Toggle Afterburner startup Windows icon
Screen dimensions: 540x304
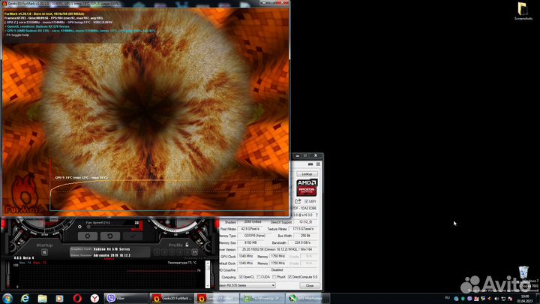(44, 252)
